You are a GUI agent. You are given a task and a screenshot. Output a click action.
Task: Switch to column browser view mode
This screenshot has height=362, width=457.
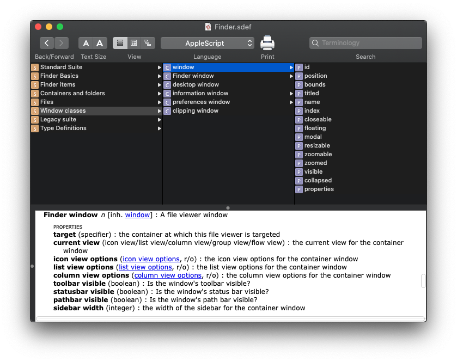tap(120, 43)
